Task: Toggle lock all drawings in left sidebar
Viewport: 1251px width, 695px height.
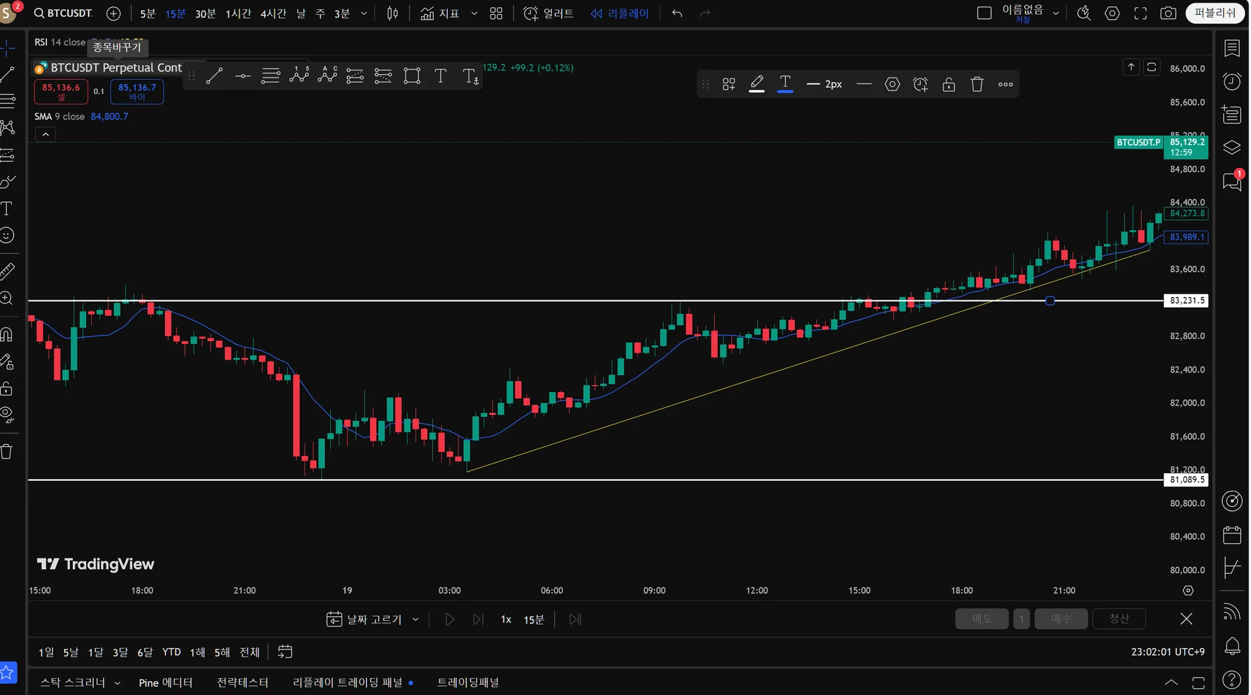Action: pos(7,389)
